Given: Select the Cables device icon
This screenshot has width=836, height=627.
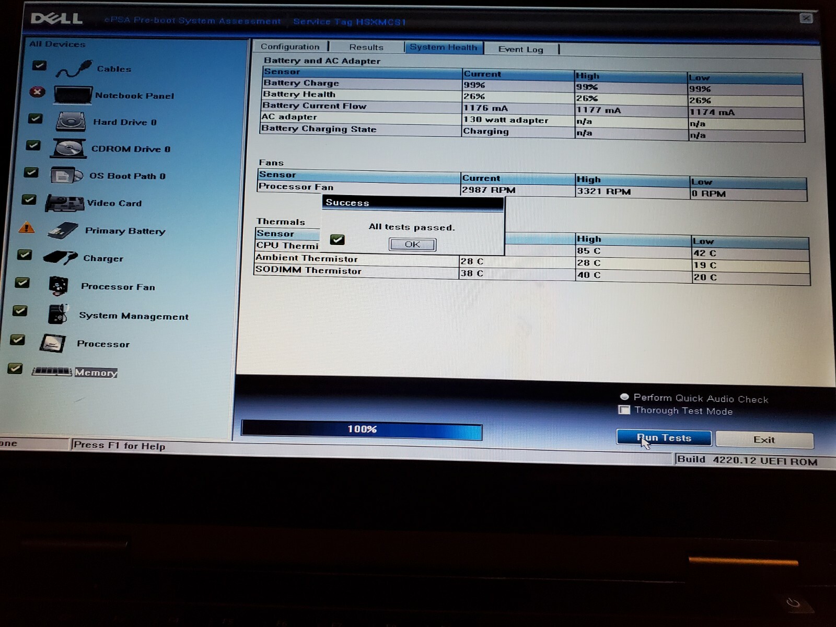Looking at the screenshot, I should [x=74, y=68].
